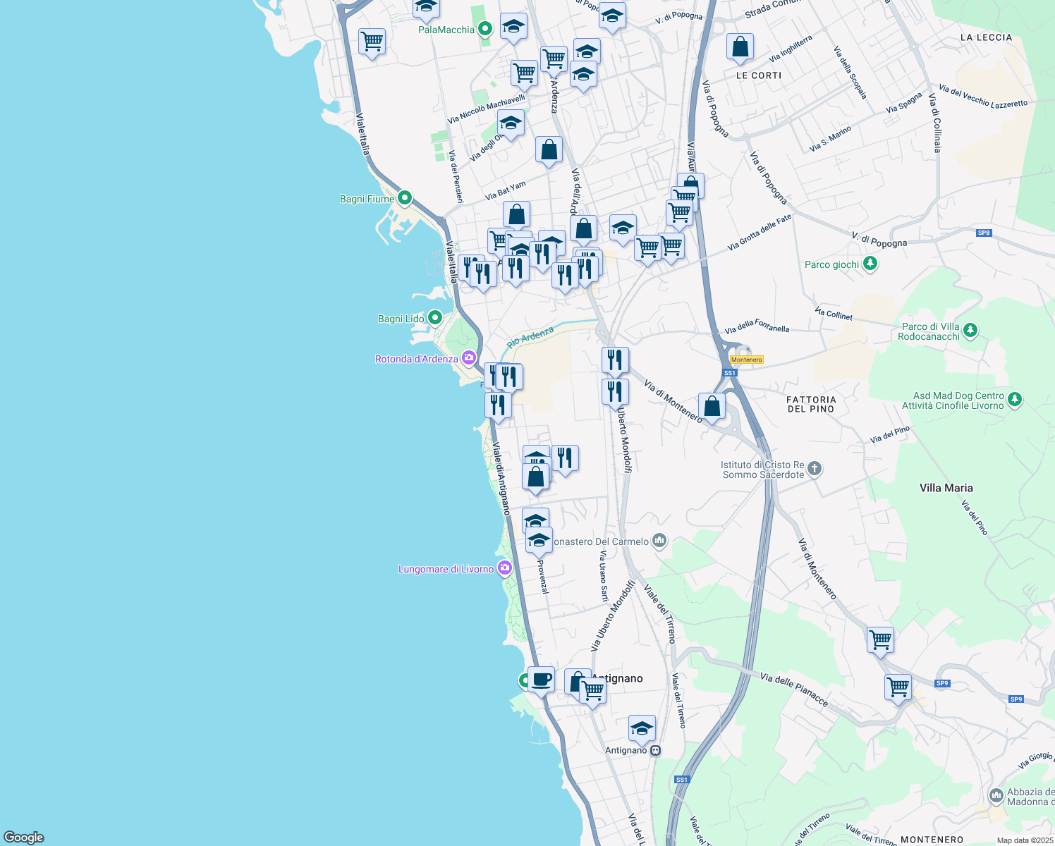Open the school marker right of PalaMacchia
Image resolution: width=1055 pixels, height=846 pixels.
tap(513, 28)
